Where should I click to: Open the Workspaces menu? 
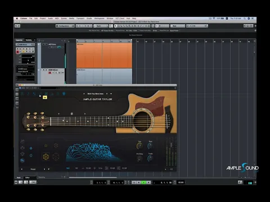pos(99,19)
